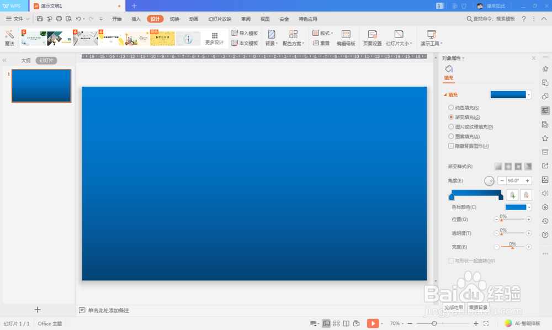The height and width of the screenshot is (330, 552).
Task: Switch to the Start (开始) tab
Action: (117, 19)
